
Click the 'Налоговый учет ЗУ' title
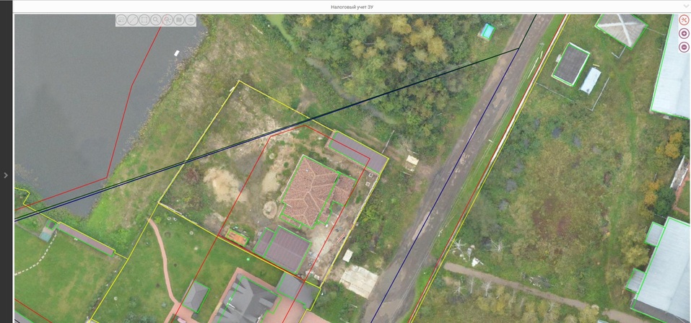click(x=352, y=6)
